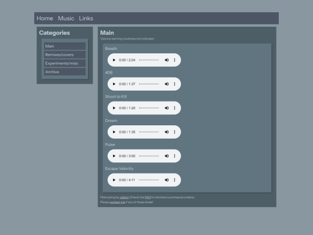The height and width of the screenshot is (235, 313).
Task: Open the catbox filehosting link
Action: coord(124,197)
